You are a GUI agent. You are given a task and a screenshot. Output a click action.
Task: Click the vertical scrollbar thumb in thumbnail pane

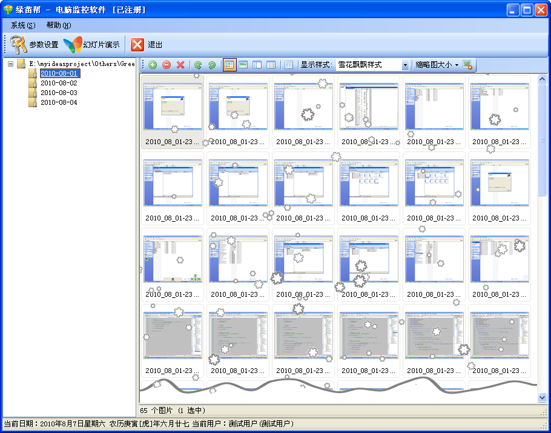pyautogui.click(x=542, y=139)
